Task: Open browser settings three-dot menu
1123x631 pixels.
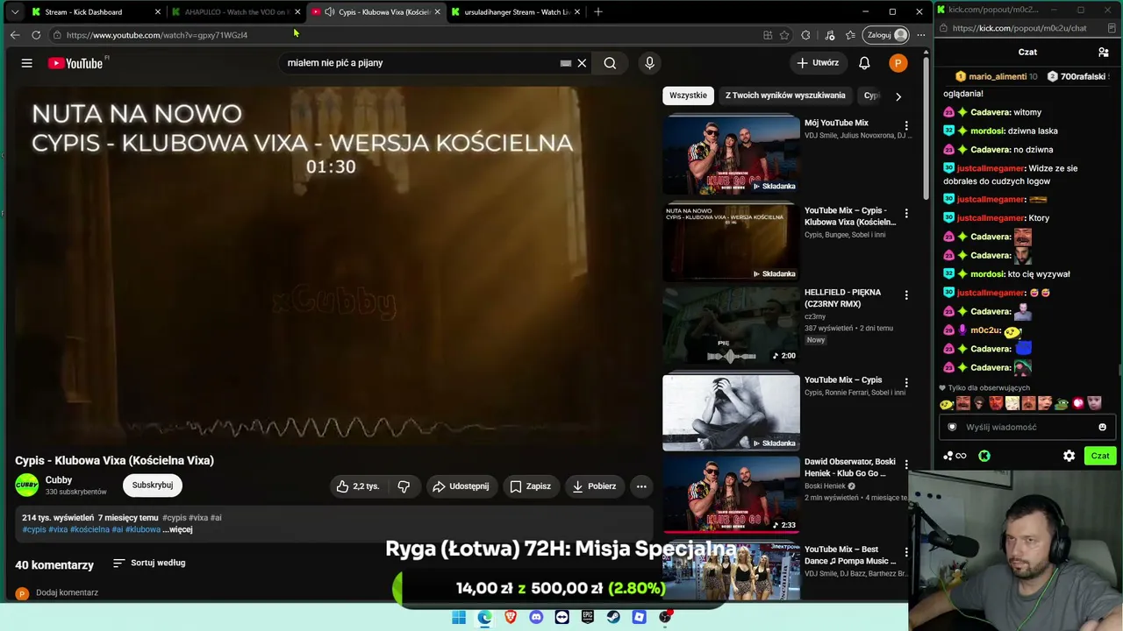Action: click(x=920, y=35)
